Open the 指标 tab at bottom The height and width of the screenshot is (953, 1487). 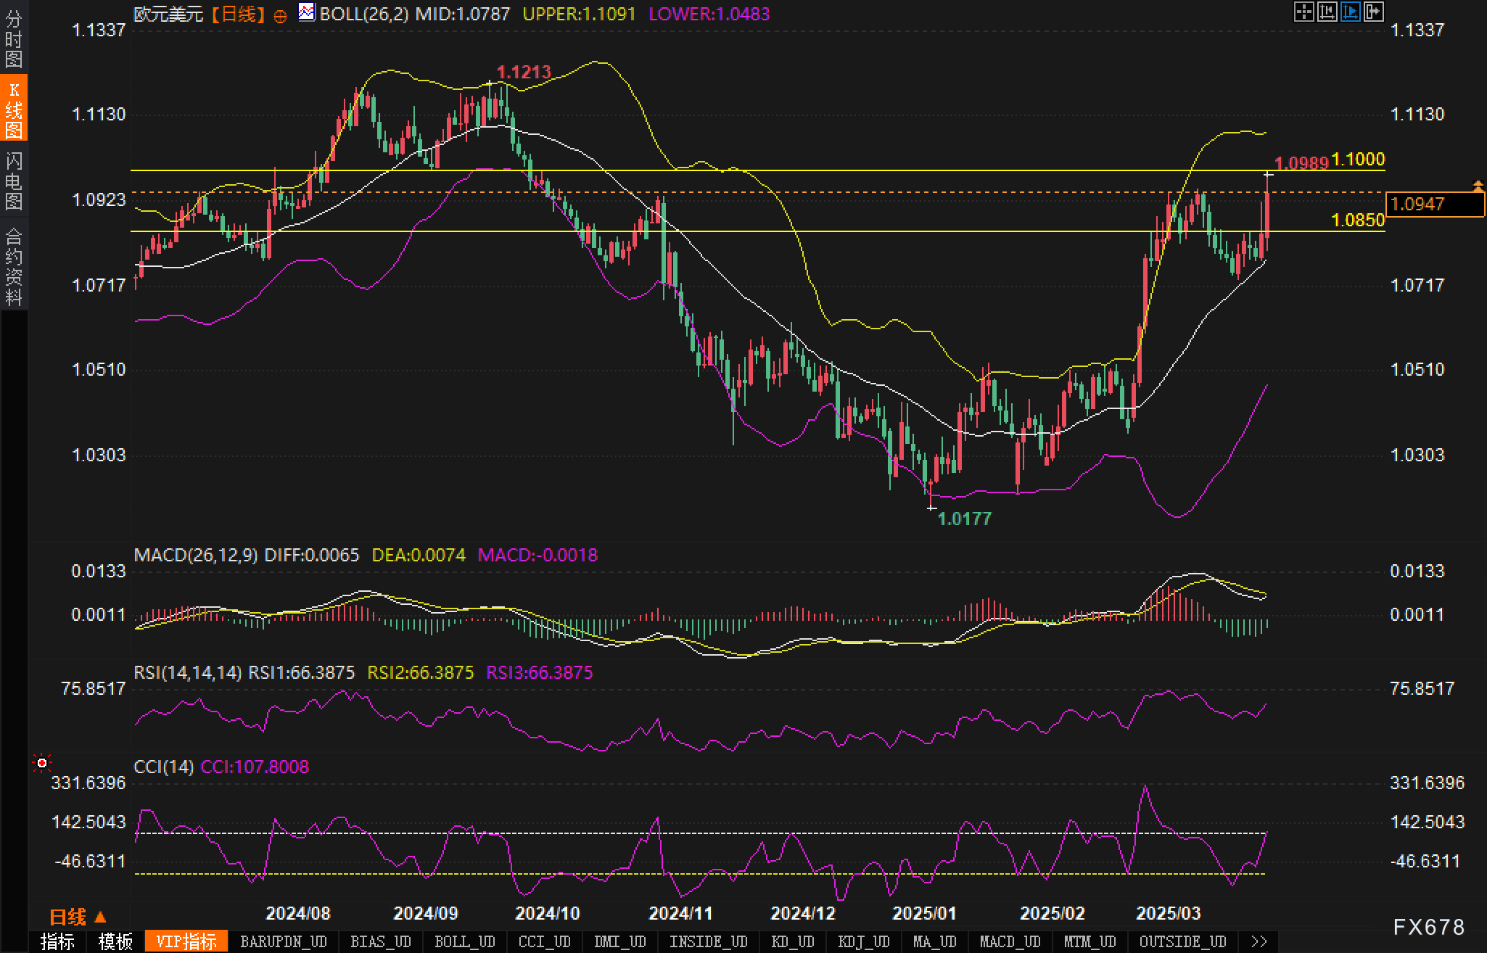(58, 941)
